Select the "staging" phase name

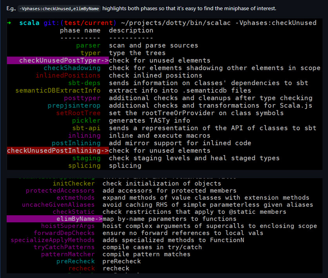pyautogui.click(x=86, y=158)
